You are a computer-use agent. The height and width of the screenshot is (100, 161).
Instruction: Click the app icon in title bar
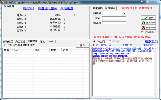(3, 3)
